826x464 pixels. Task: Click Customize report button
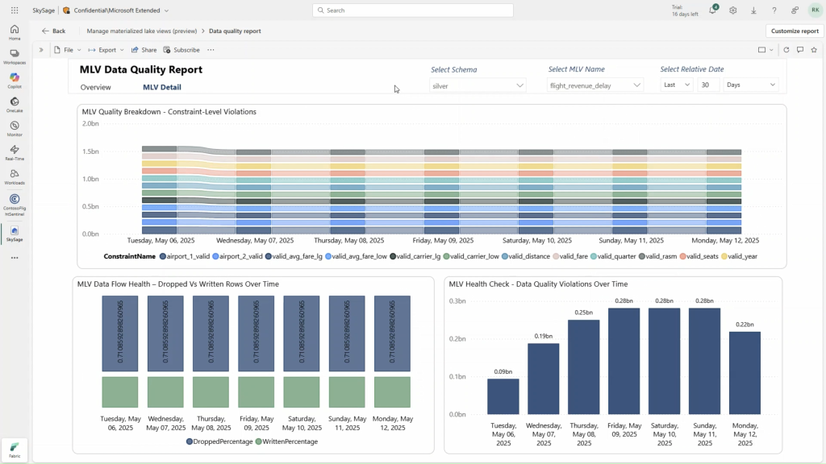(795, 31)
